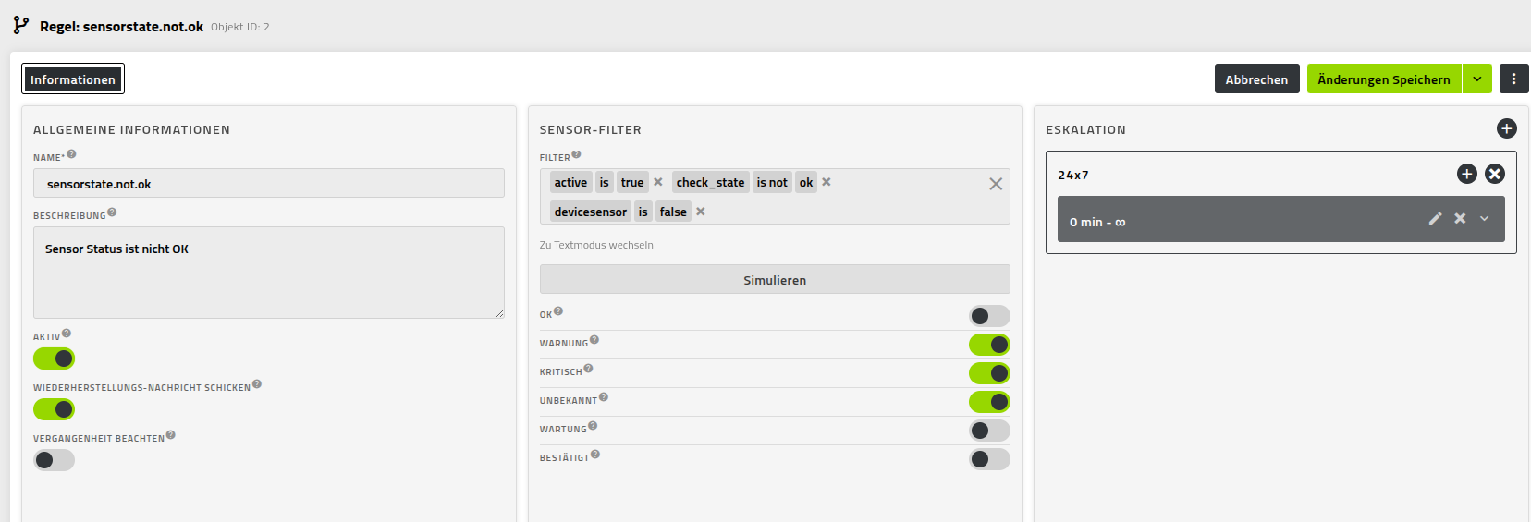Screen dimensions: 1531x522
Task: Clear all sensor filters
Action: [x=996, y=184]
